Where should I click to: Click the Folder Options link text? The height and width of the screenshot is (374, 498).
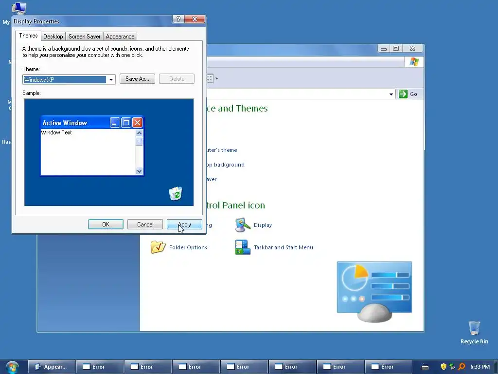pyautogui.click(x=188, y=247)
